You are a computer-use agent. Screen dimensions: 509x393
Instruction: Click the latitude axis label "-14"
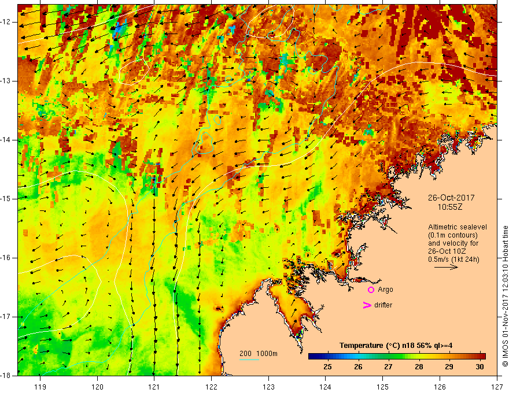click(x=6, y=140)
